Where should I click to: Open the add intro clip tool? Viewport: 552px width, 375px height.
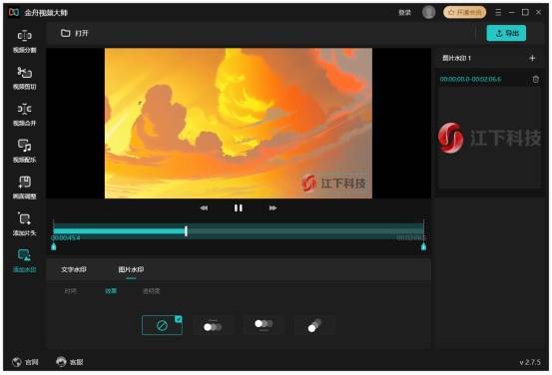point(24,224)
